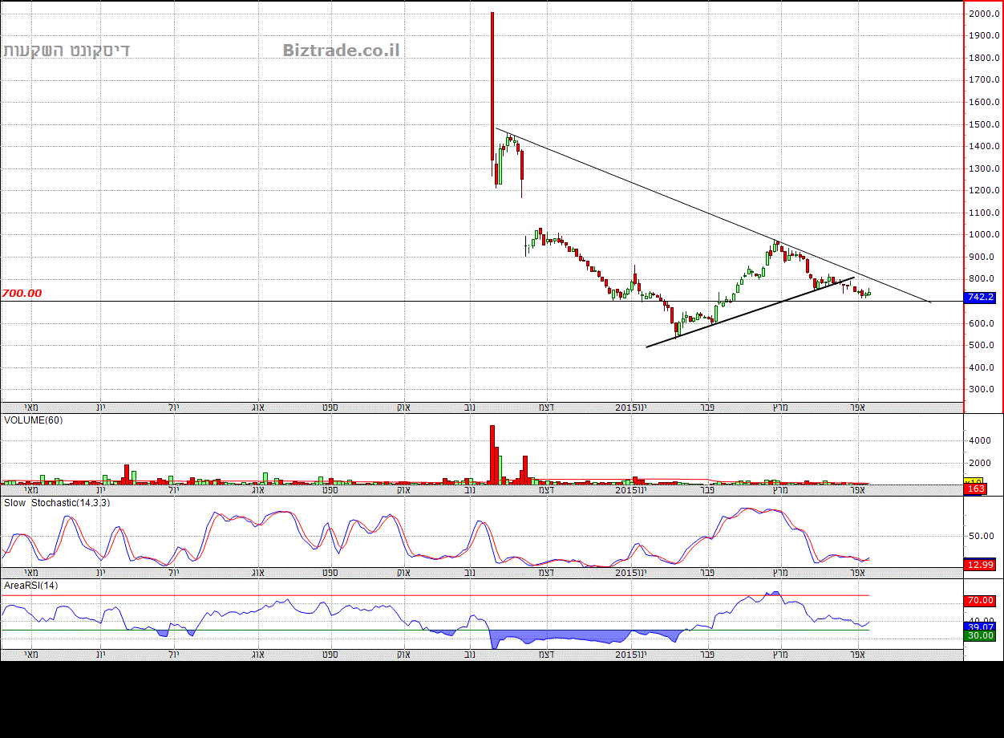Click the VOLUME(60) panel label

[33, 420]
